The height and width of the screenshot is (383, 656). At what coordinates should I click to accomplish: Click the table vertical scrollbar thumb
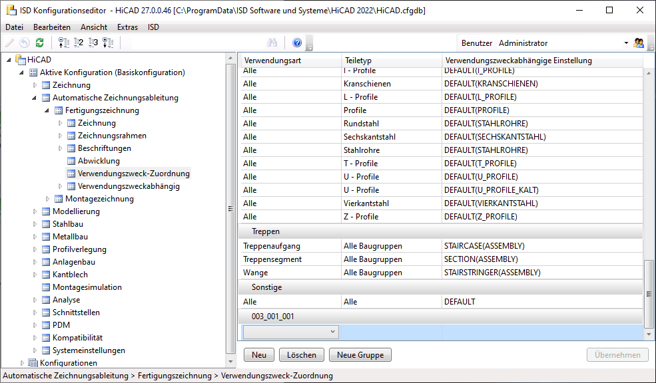pyautogui.click(x=649, y=294)
